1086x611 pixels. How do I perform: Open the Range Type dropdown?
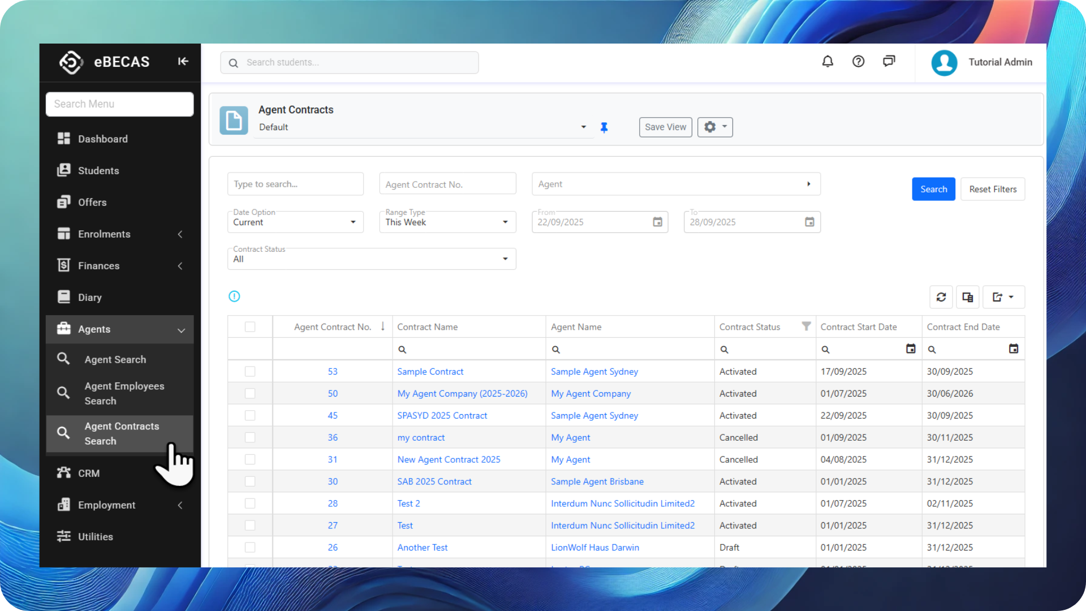[x=447, y=222]
